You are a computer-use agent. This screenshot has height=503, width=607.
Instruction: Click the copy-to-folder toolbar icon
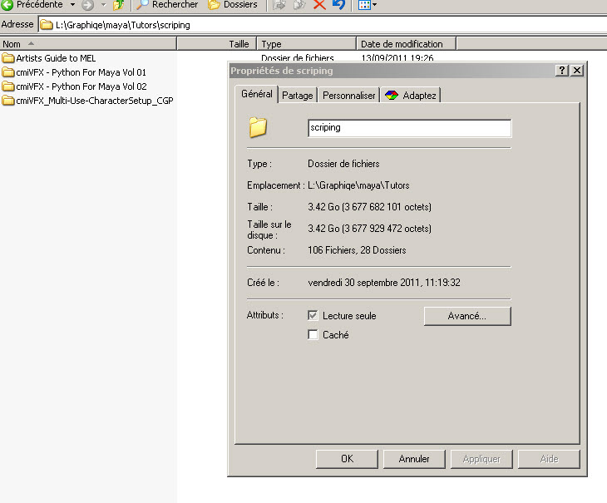pyautogui.click(x=299, y=5)
